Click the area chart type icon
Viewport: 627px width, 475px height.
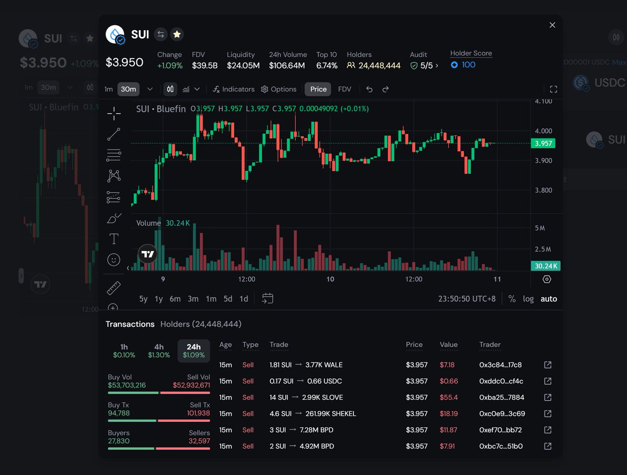[186, 89]
